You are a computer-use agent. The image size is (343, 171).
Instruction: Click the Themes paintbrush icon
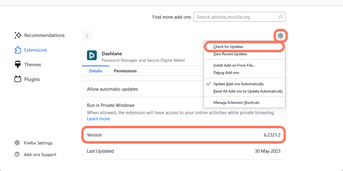[x=18, y=64]
